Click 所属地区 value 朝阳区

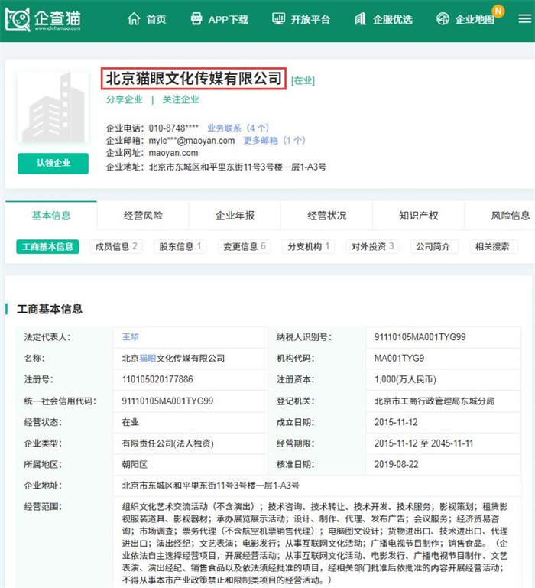135,464
